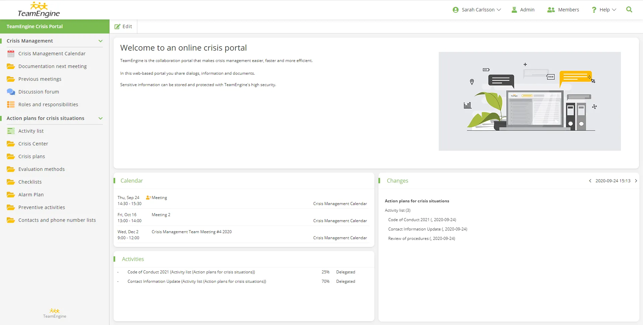Click the Discussion forum chat bubble icon
This screenshot has height=325, width=643.
click(11, 92)
